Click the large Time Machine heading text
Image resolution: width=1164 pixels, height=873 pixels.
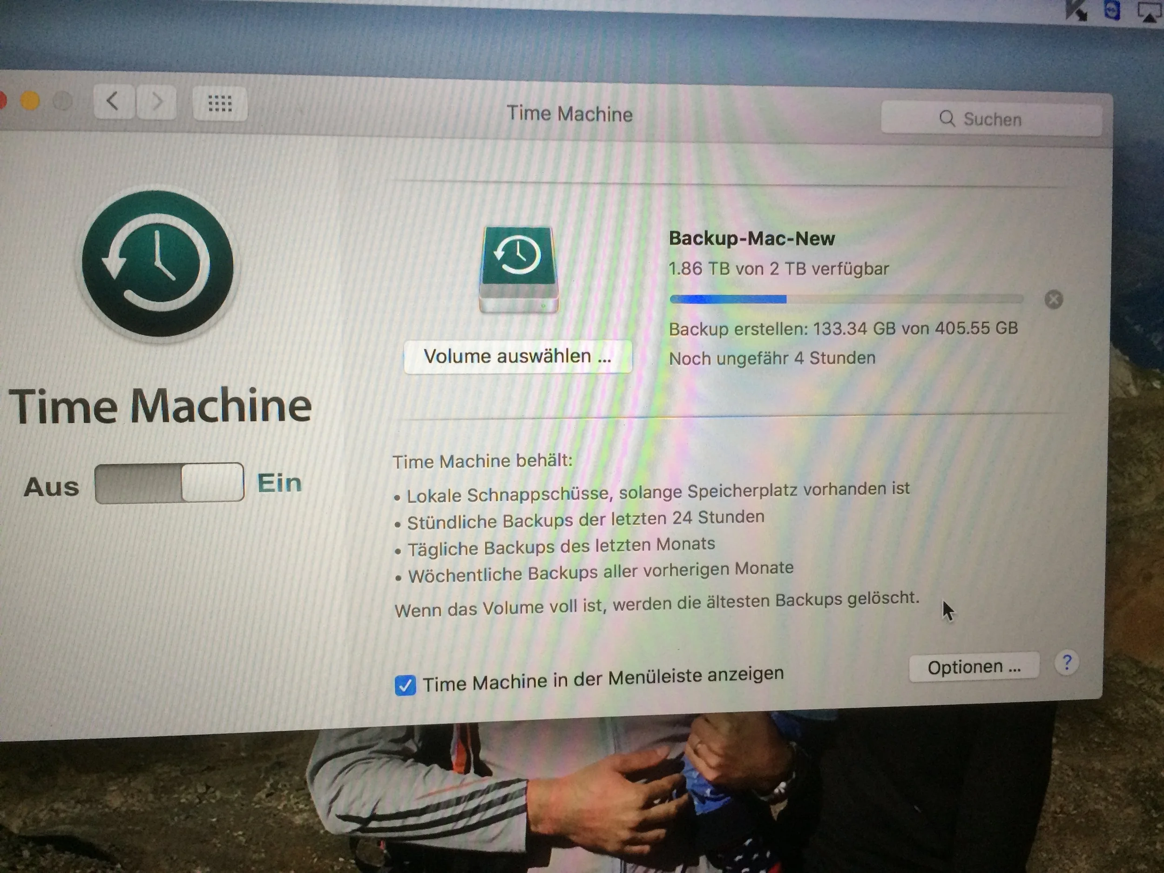(161, 406)
